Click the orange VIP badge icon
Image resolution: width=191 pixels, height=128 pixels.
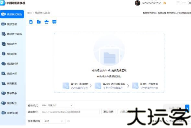(164, 3)
